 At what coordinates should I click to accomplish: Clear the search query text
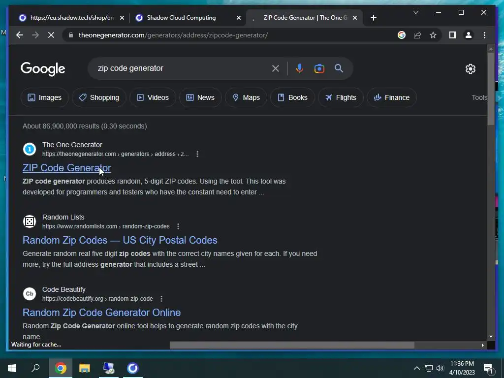(276, 68)
